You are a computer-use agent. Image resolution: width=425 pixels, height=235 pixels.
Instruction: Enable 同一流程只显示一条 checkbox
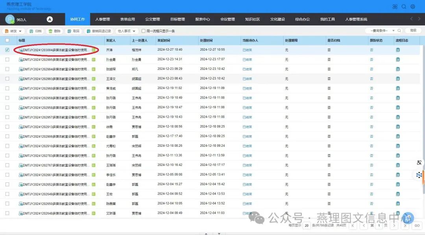(144, 31)
